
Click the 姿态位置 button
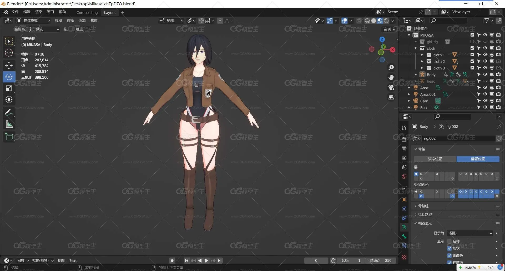435,159
